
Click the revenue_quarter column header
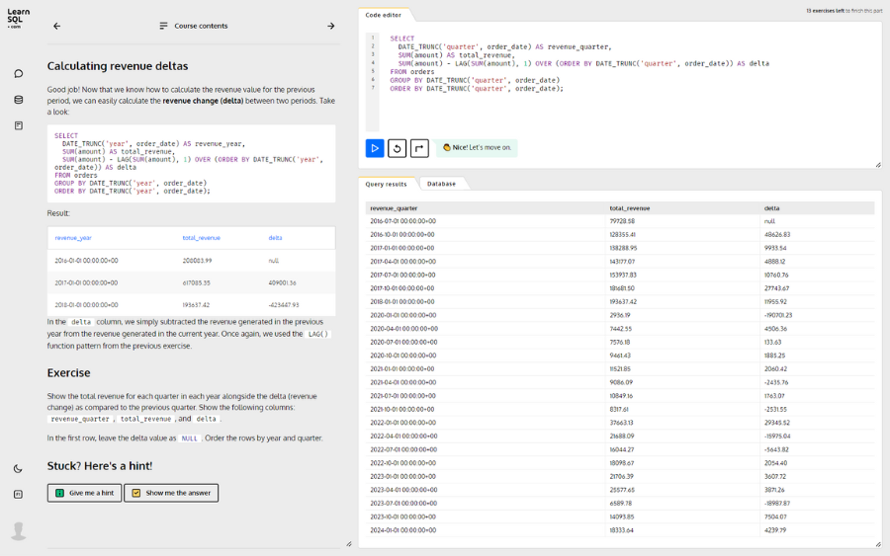click(394, 208)
